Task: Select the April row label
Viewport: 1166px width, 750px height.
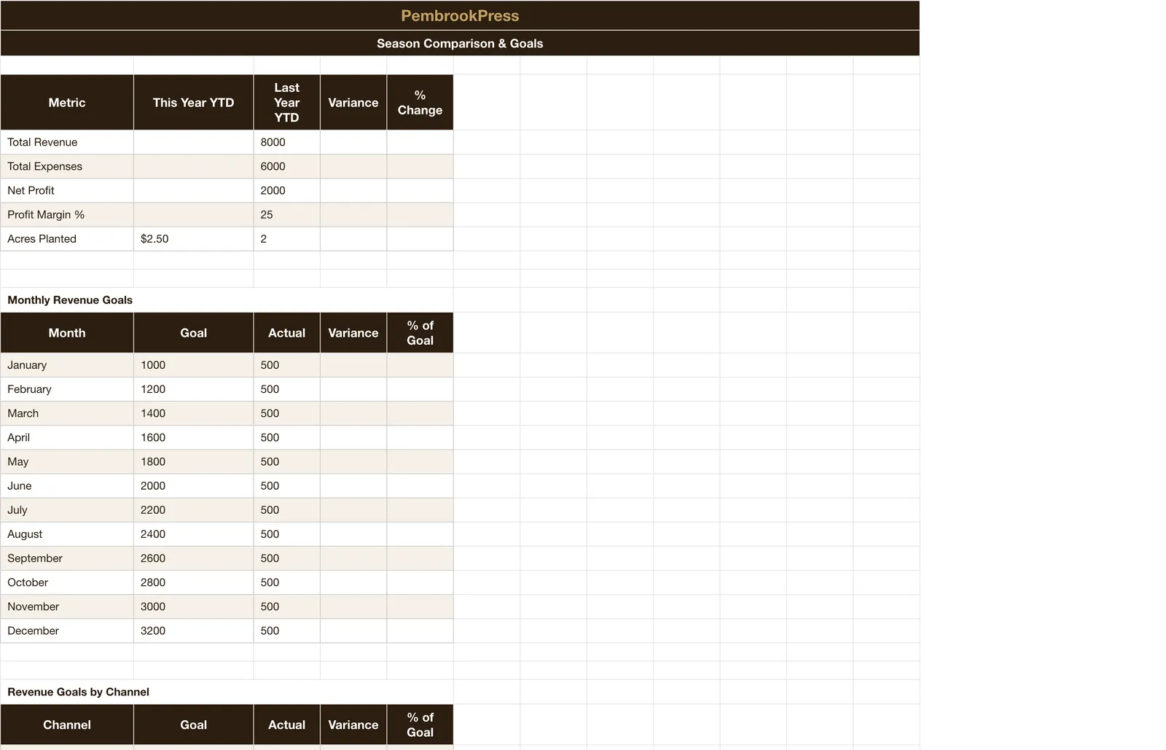Action: coord(67,437)
